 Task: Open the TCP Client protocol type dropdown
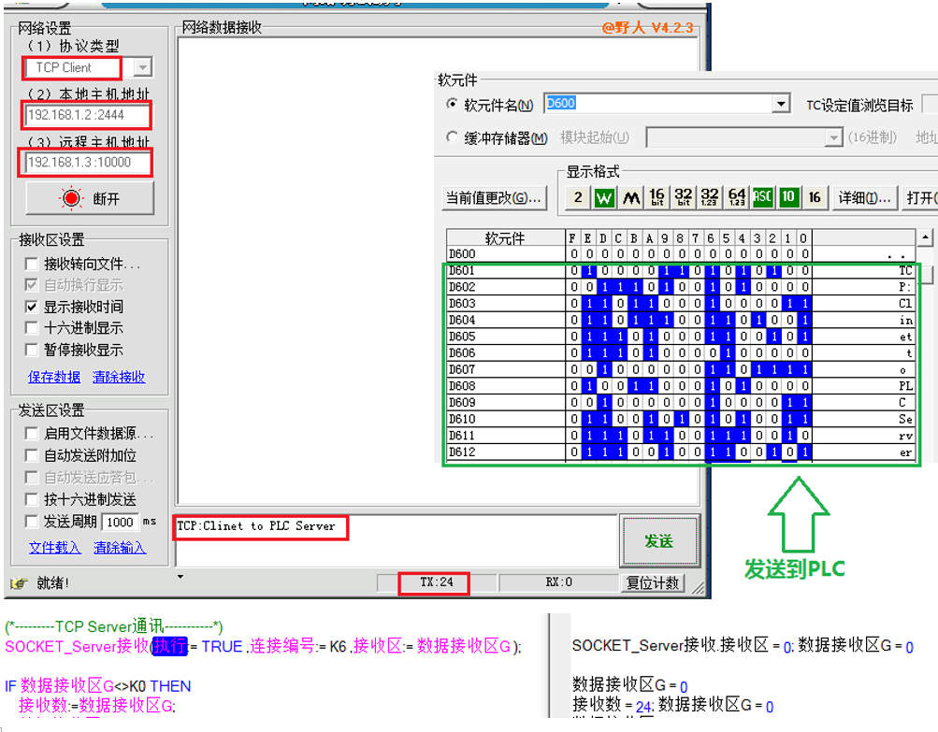[142, 67]
